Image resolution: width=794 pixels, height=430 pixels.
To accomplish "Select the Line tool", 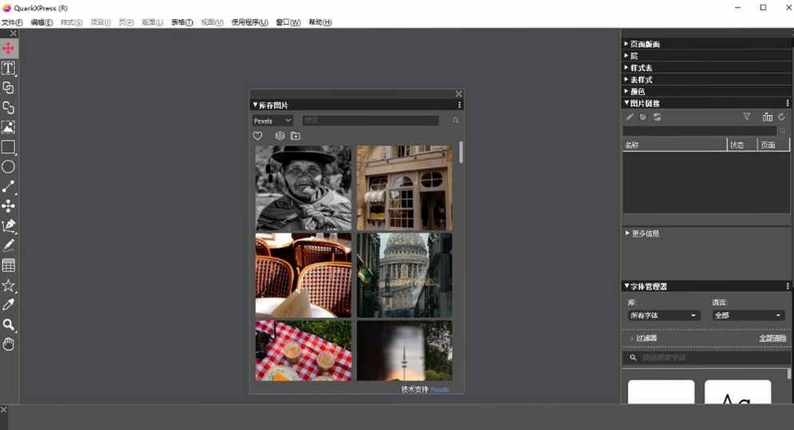I will [x=9, y=186].
